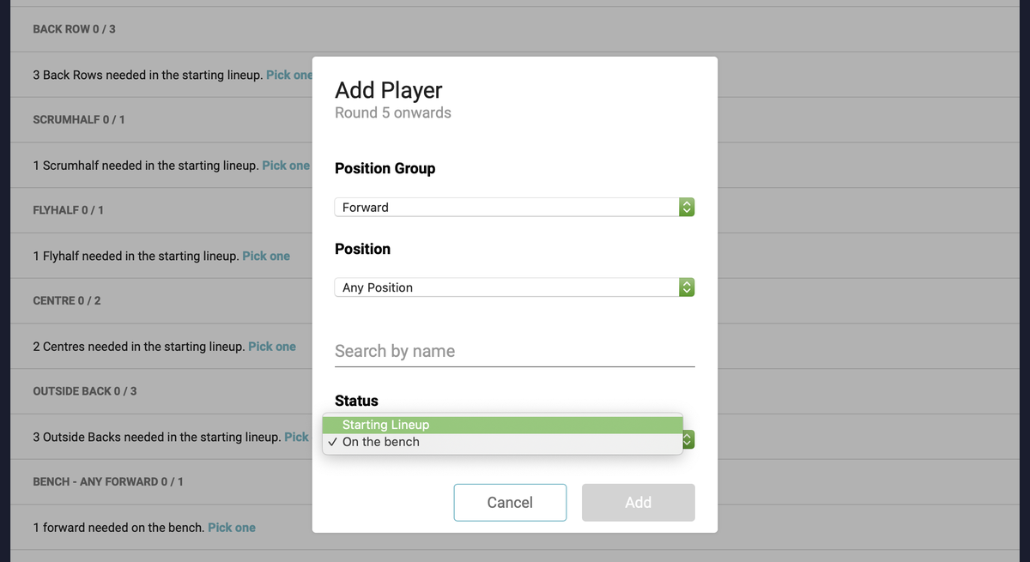Viewport: 1030px width, 562px height.
Task: Open the Position dropdown showing Any Position
Action: 514,287
